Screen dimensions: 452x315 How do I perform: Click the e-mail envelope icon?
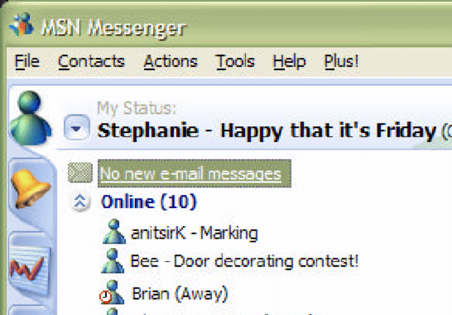click(80, 172)
